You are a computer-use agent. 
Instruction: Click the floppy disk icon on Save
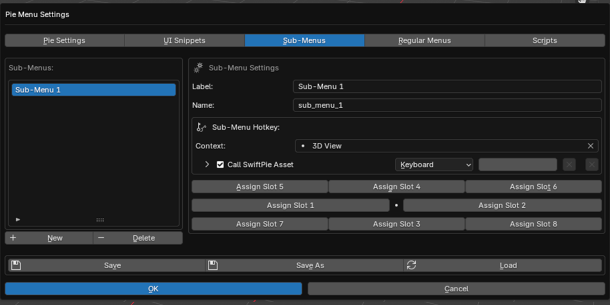16,265
